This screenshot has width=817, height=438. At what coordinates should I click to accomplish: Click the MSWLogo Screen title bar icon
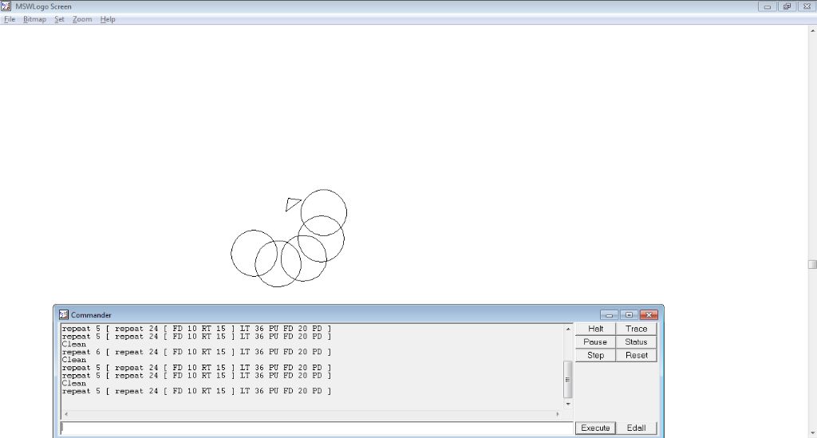click(x=6, y=6)
